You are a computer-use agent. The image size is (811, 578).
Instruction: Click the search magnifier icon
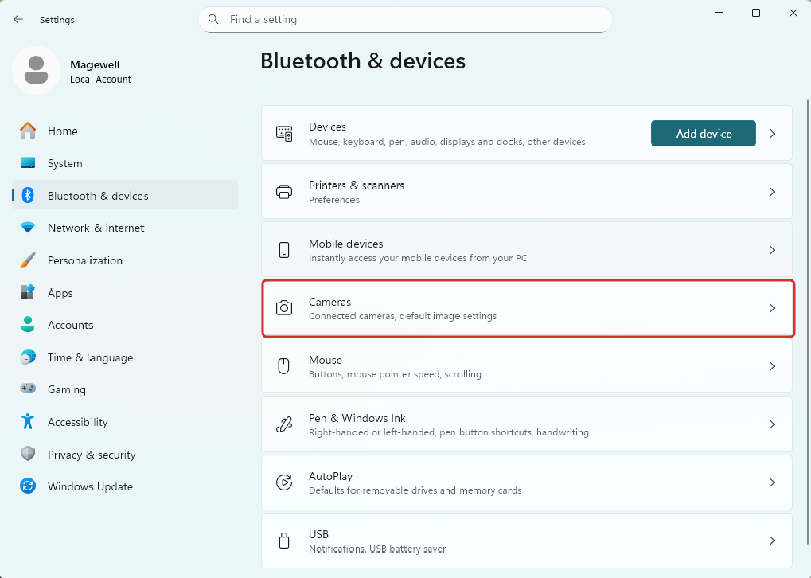coord(213,19)
